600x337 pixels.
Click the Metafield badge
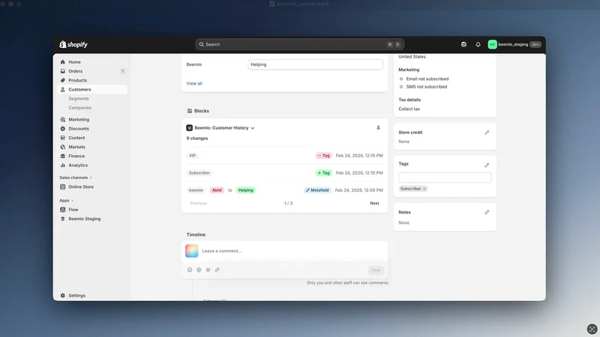[x=317, y=190]
